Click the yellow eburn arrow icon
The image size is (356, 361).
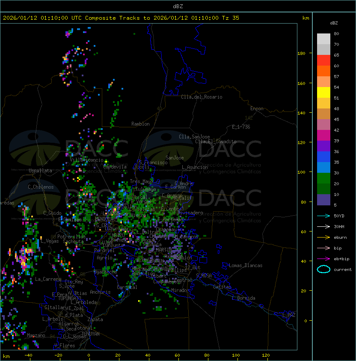323,238
